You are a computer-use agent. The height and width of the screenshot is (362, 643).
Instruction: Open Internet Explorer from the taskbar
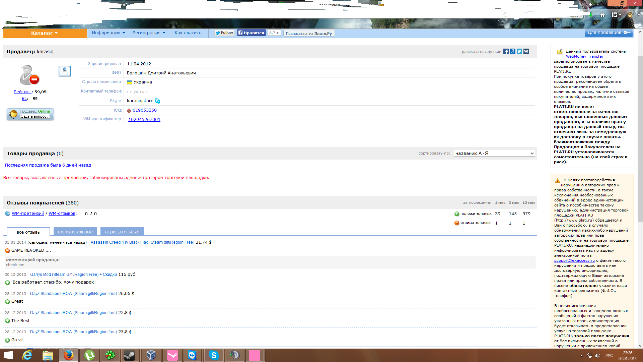tap(27, 355)
